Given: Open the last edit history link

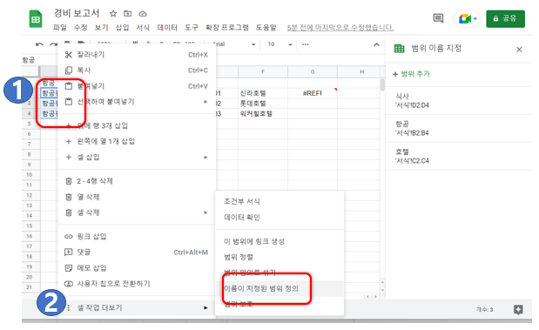Looking at the screenshot, I should click(x=340, y=28).
